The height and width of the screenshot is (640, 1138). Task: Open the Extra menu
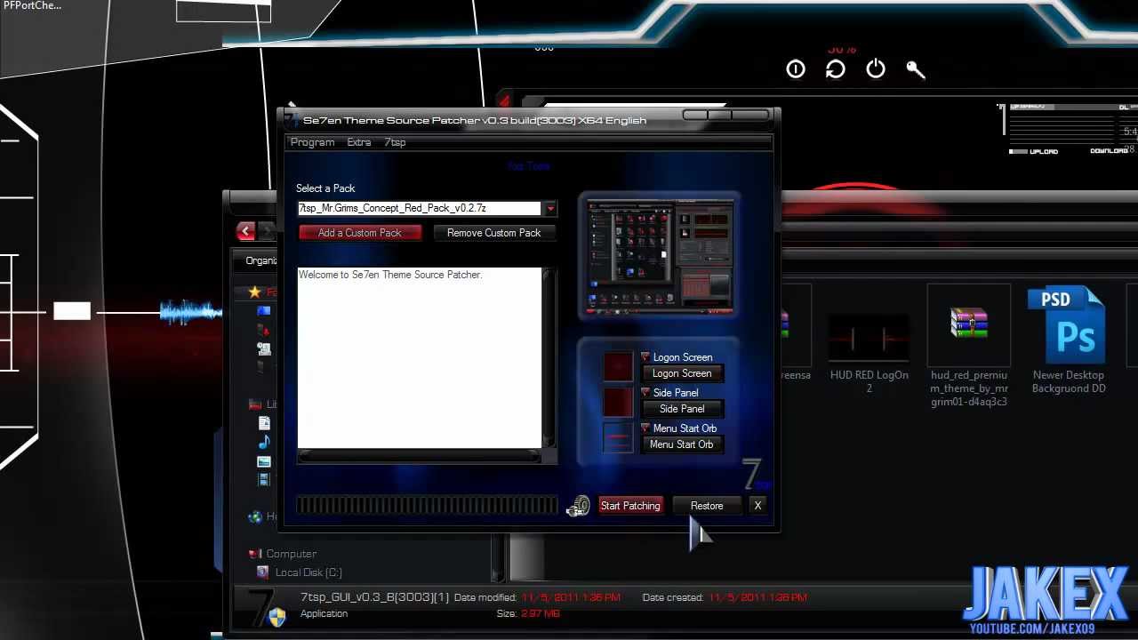[359, 142]
